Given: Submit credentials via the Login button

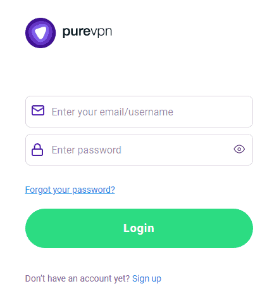Looking at the screenshot, I should point(139,228).
